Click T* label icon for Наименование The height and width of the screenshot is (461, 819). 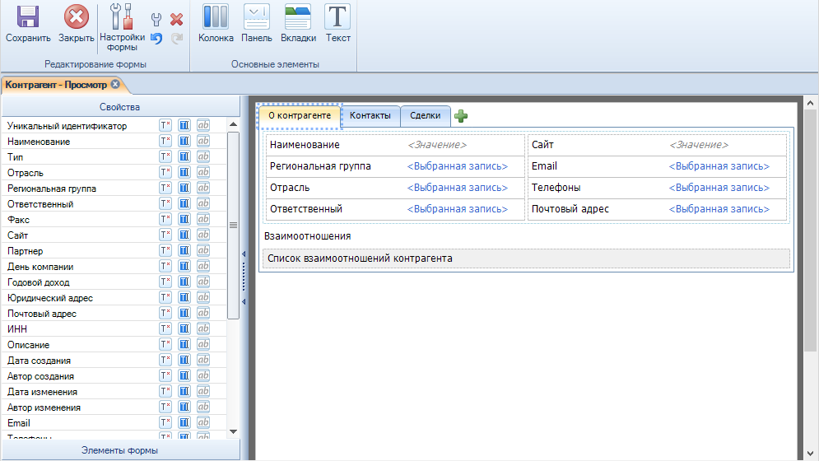point(165,141)
